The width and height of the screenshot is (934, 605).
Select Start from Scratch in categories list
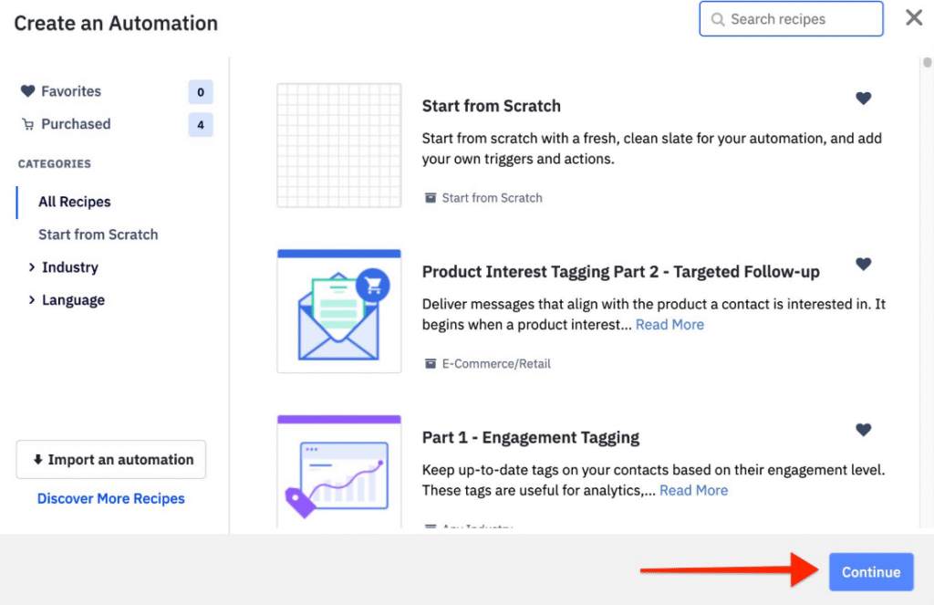[99, 235]
